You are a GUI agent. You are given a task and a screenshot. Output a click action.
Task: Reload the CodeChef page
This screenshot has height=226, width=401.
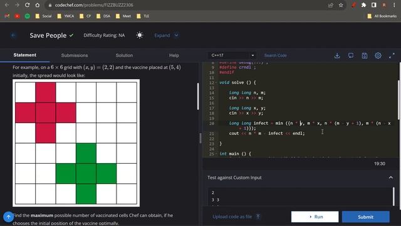27,5
